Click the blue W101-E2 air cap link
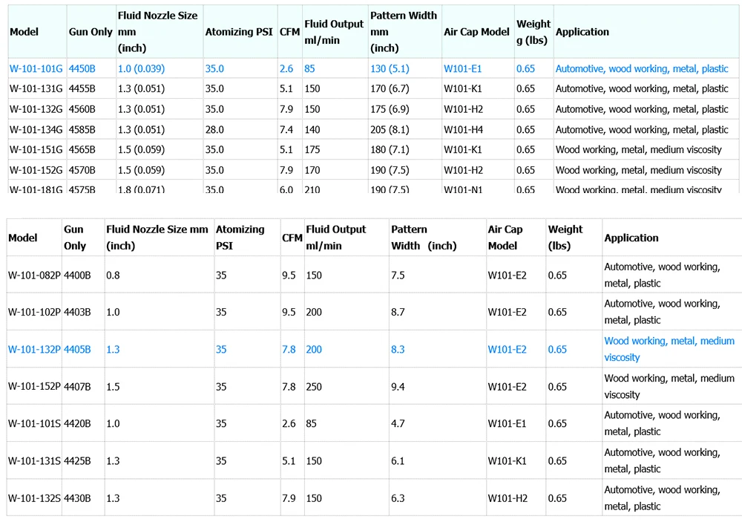The image size is (742, 525). tap(507, 349)
